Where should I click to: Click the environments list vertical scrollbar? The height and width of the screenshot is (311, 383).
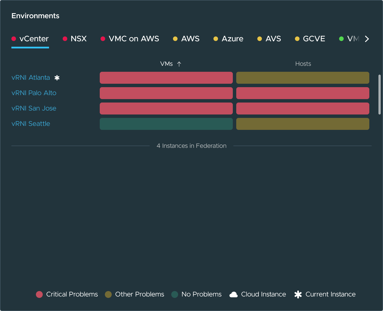tap(379, 95)
